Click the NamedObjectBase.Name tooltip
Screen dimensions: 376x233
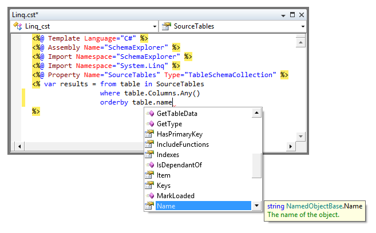(x=315, y=211)
